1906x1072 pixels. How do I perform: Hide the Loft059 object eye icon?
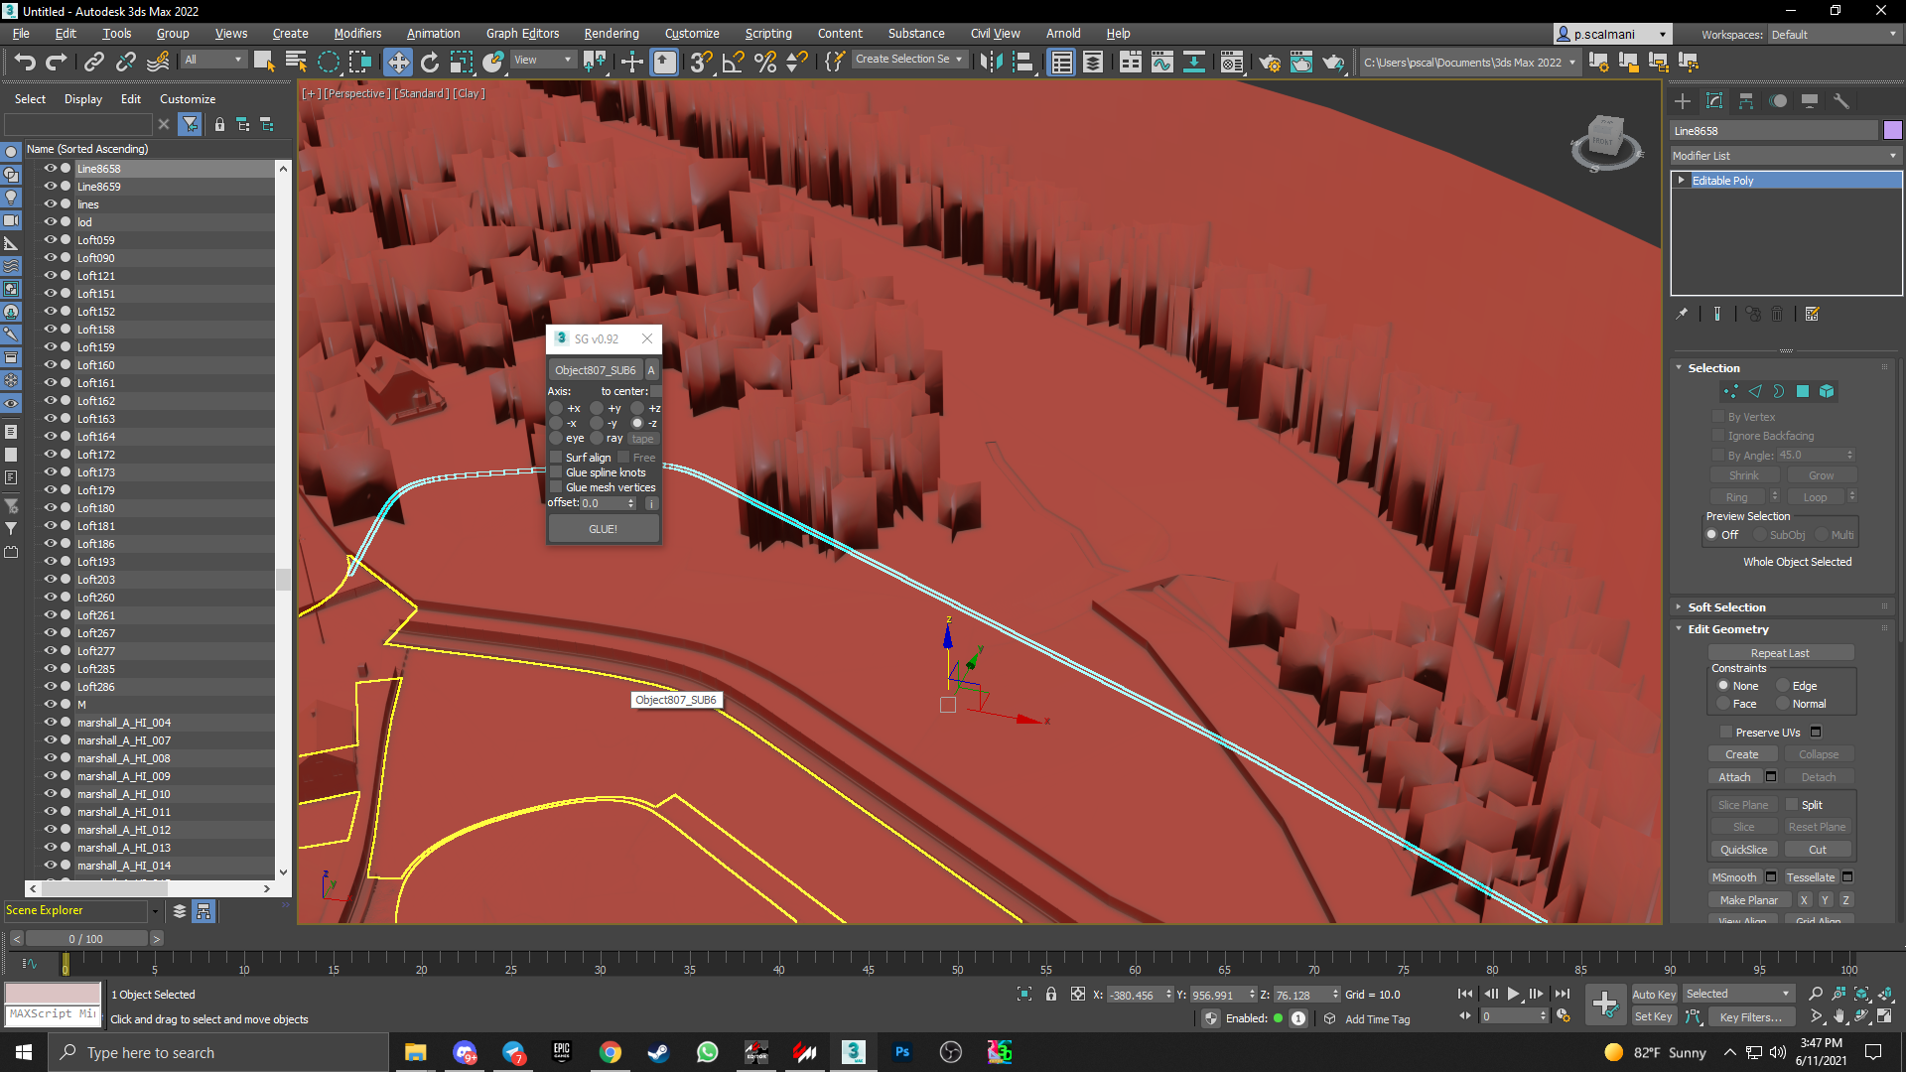(49, 240)
